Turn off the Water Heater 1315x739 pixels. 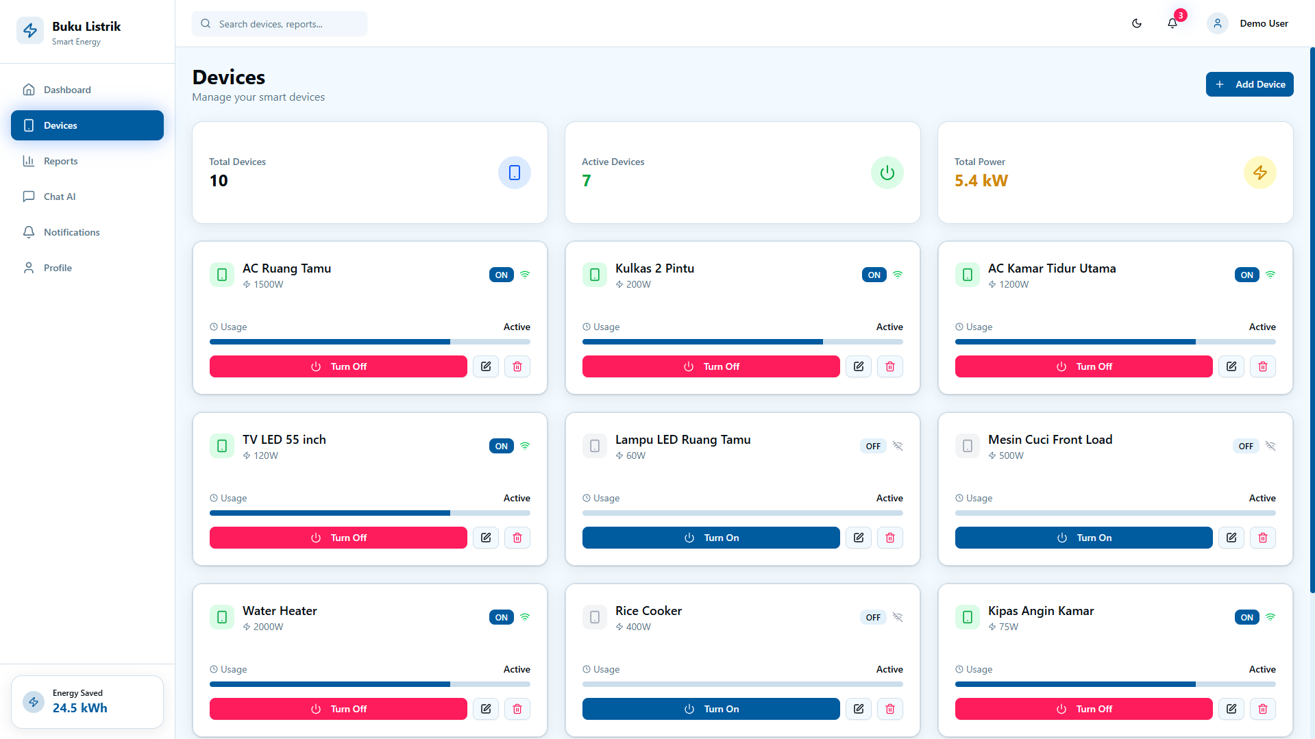[x=339, y=709]
